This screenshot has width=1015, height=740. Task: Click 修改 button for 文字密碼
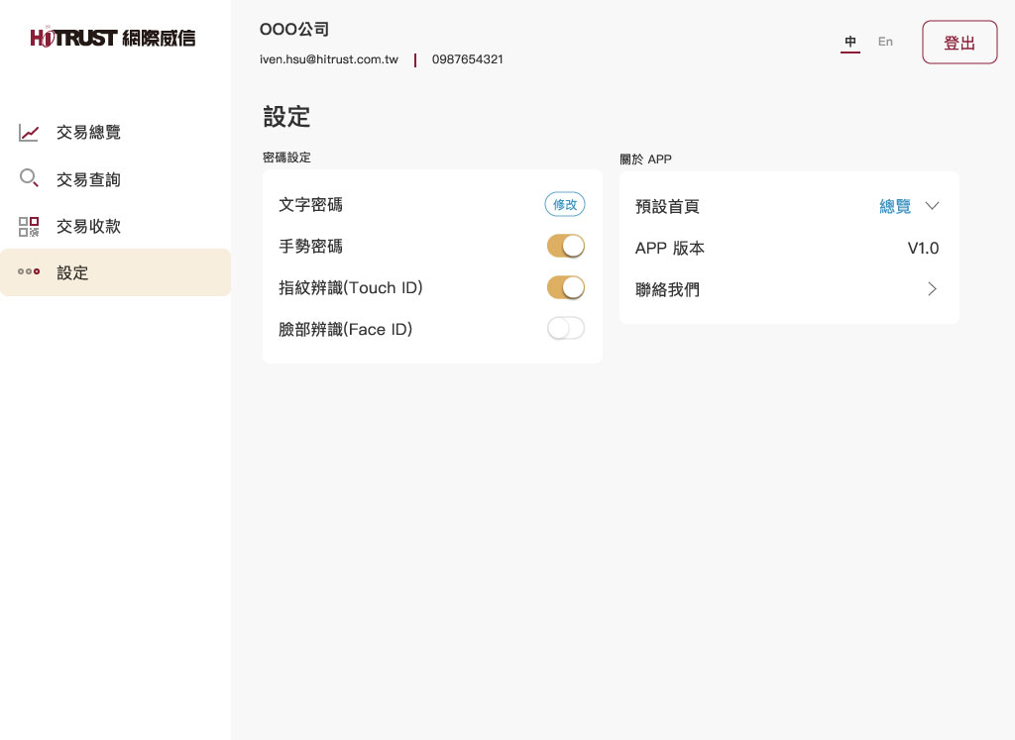pyautogui.click(x=565, y=204)
